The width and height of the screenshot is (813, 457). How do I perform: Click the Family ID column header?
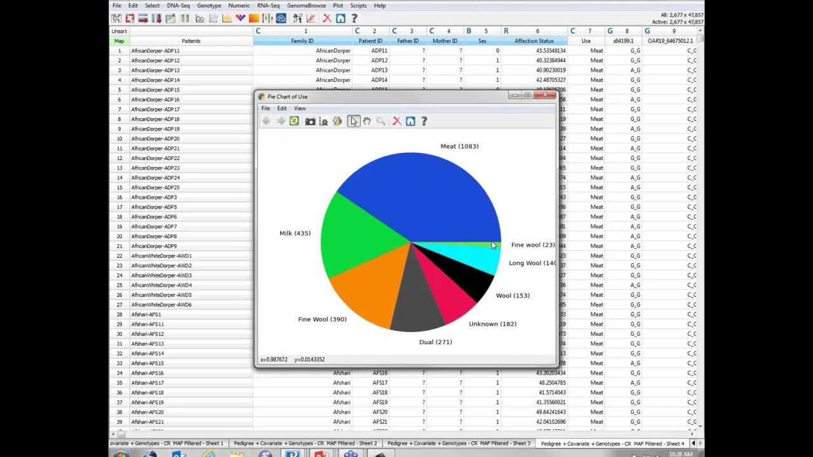point(302,41)
